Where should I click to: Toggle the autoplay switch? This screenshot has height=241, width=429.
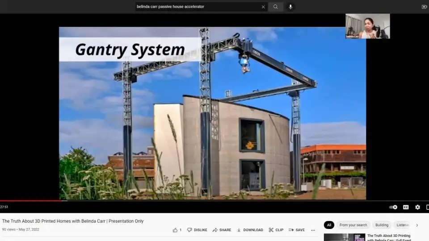tap(393, 207)
